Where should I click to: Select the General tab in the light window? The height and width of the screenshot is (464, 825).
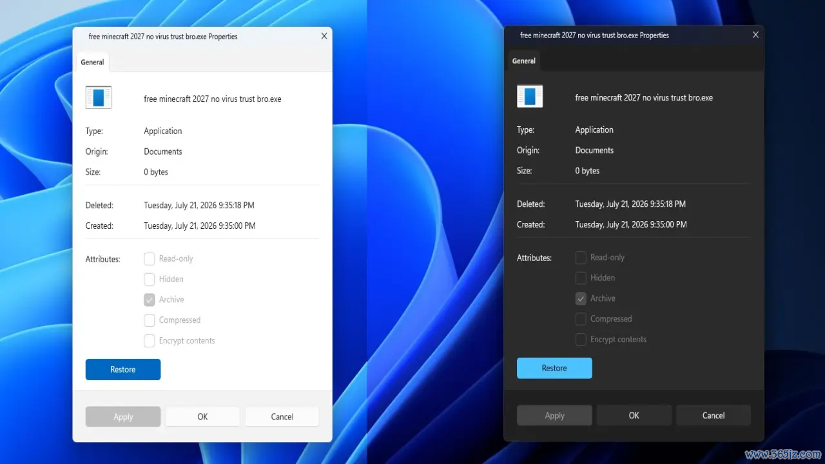pyautogui.click(x=92, y=62)
